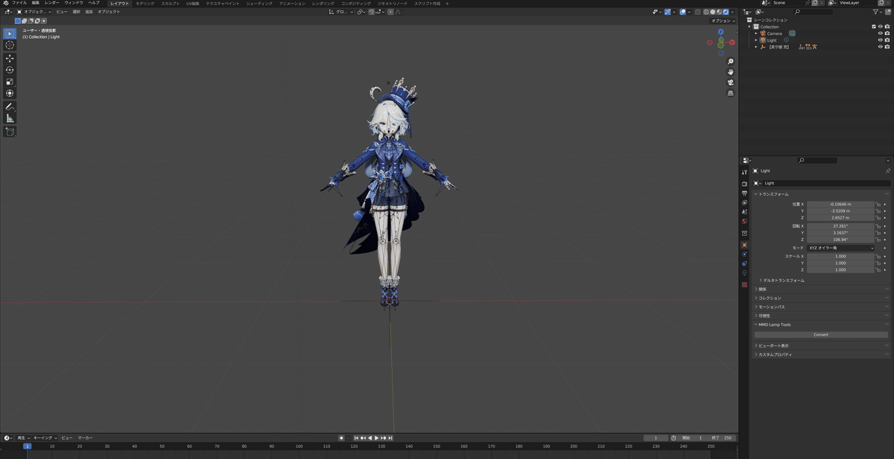894x459 pixels.
Task: Expand the カスタムプロパティ panel
Action: pyautogui.click(x=773, y=355)
